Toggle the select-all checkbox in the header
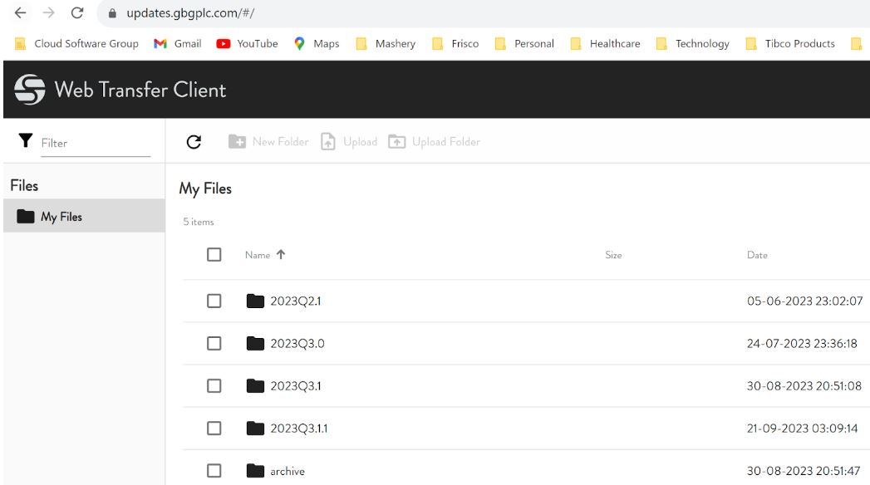This screenshot has width=870, height=485. point(214,255)
